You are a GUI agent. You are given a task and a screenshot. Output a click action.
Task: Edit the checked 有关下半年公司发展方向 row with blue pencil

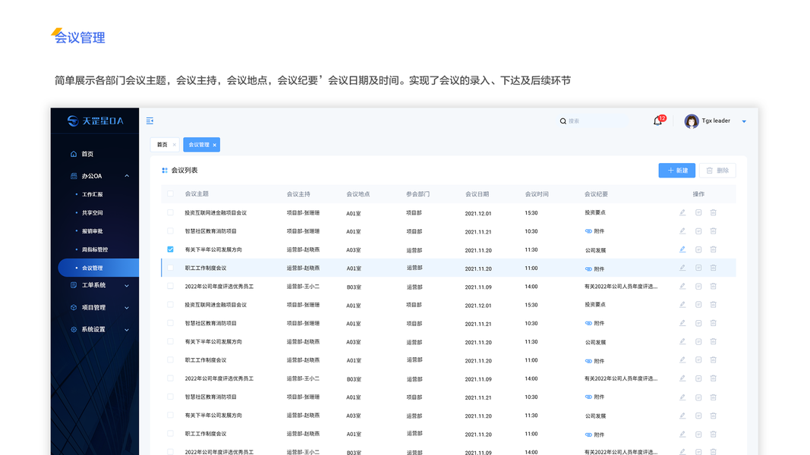pyautogui.click(x=682, y=249)
